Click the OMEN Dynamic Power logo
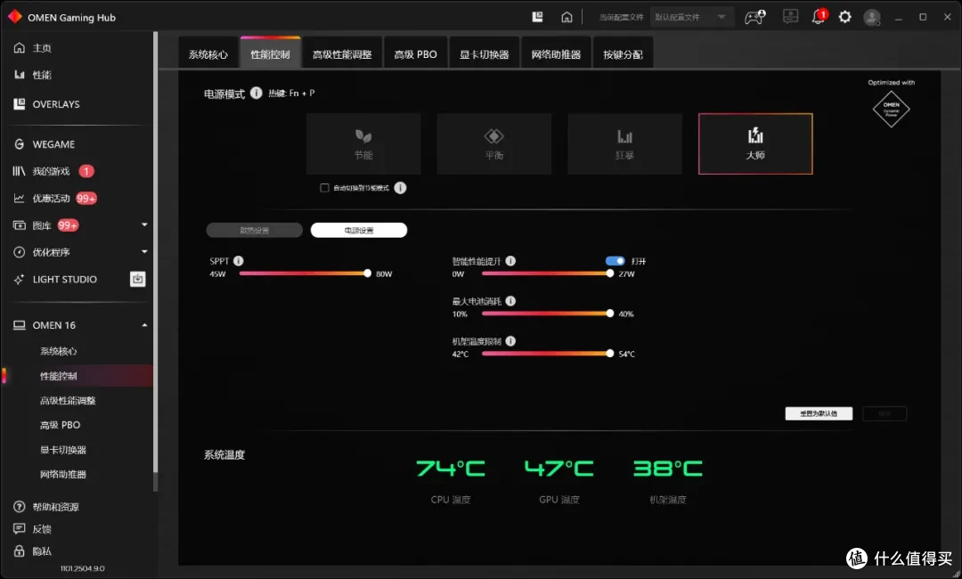Screen dimensions: 962x579 891,109
